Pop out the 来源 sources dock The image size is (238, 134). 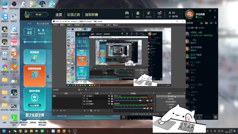[x=112, y=93]
